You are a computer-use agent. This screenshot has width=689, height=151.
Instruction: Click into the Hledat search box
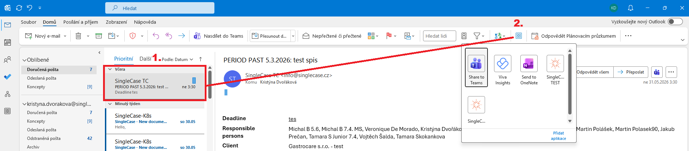(160, 8)
